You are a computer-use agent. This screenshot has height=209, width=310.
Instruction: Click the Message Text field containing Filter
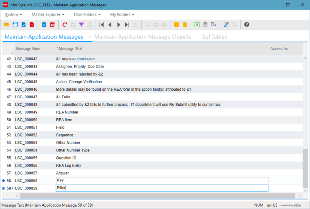tap(162, 188)
